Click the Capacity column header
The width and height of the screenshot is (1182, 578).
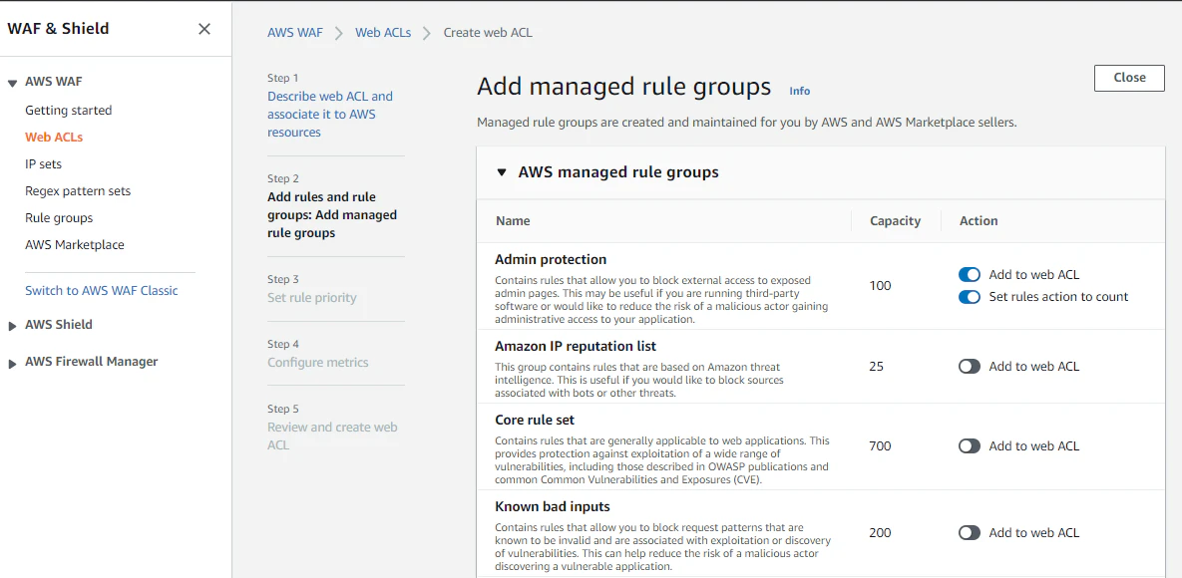point(895,221)
